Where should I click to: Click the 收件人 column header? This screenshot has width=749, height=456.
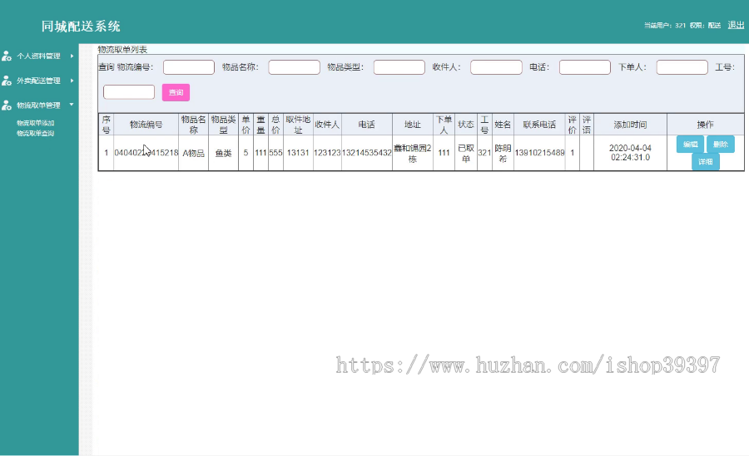click(x=327, y=125)
